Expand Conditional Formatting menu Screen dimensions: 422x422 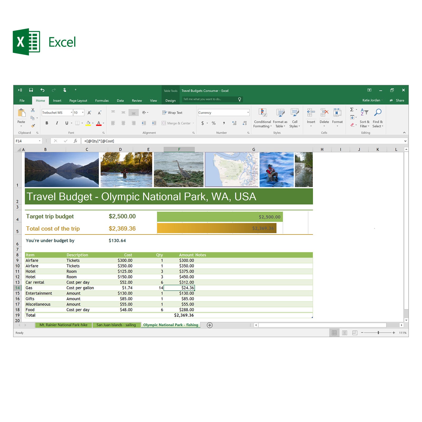262,118
